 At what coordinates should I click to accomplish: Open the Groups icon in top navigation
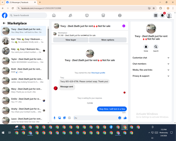click(x=120, y=16)
